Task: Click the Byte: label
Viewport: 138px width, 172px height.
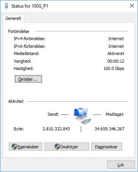Action: (19, 129)
